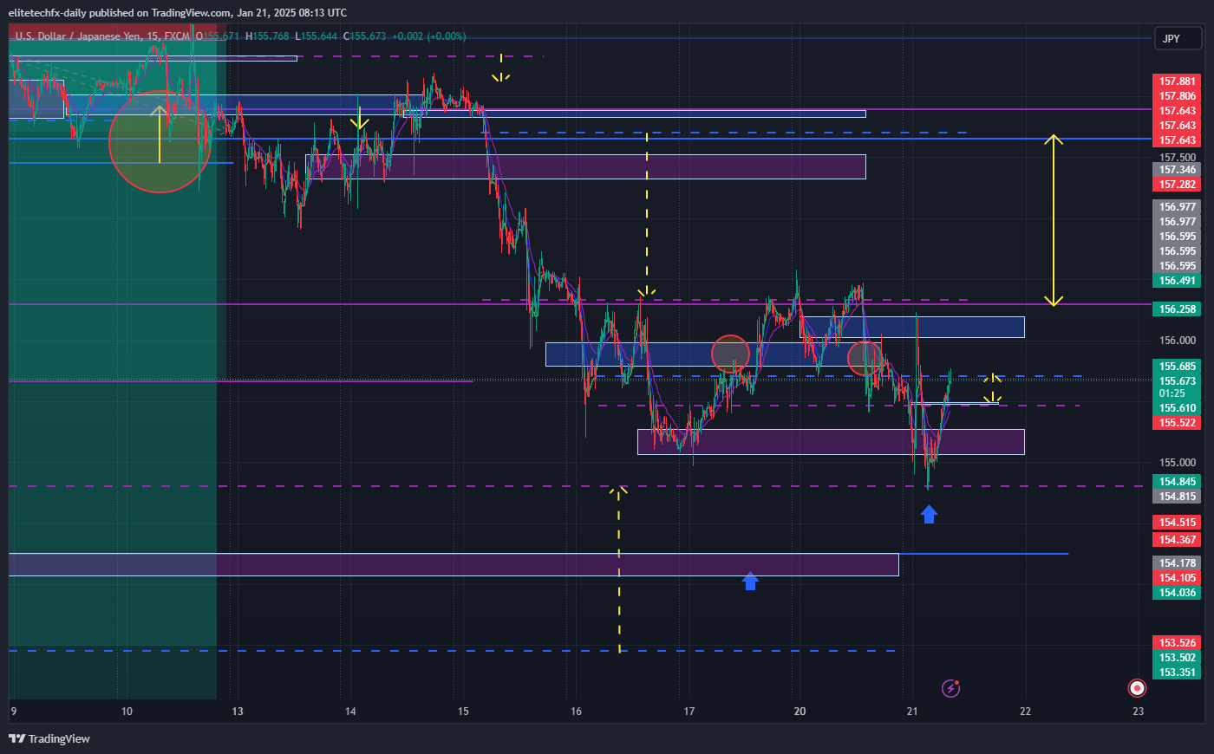
Task: Select the 153.526 red price label
Action: click(1178, 643)
